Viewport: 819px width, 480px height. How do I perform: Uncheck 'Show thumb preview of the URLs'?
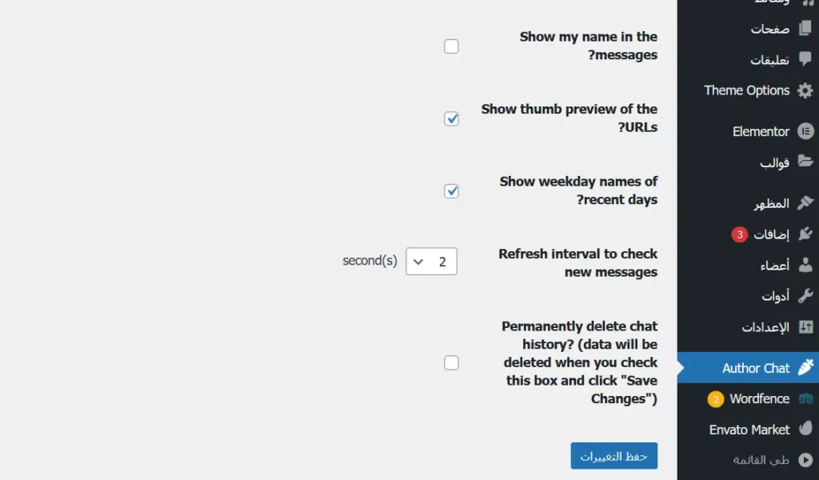pyautogui.click(x=452, y=118)
